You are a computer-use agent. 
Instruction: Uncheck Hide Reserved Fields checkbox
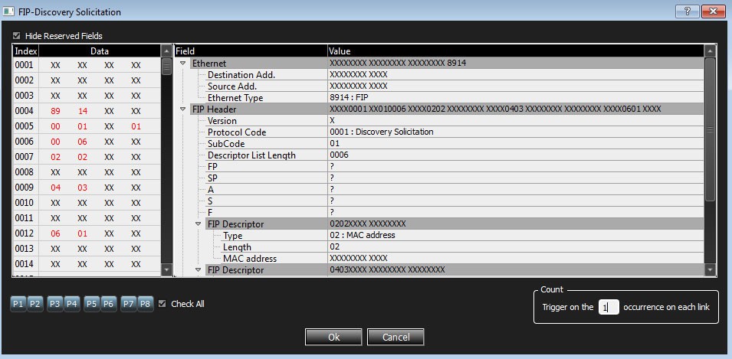pos(17,36)
